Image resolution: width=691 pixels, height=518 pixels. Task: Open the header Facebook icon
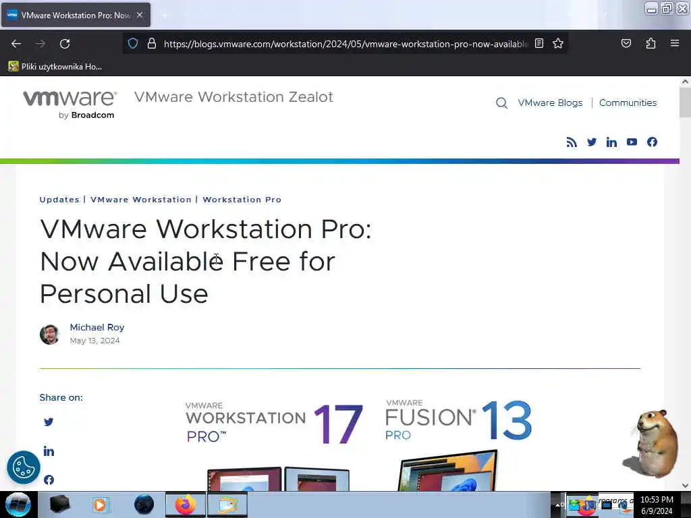pyautogui.click(x=652, y=142)
